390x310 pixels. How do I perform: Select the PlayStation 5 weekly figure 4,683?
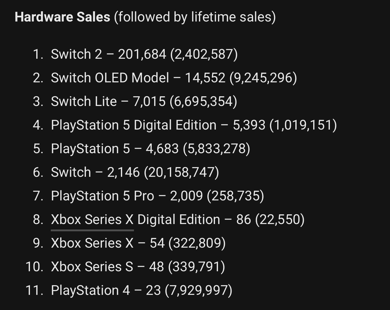[162, 149]
